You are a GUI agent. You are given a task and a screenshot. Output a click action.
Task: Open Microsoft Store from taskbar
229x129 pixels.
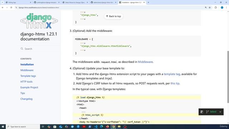(x=55, y=126)
